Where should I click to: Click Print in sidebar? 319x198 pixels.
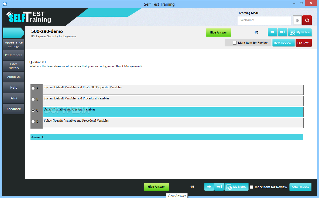(x=14, y=98)
